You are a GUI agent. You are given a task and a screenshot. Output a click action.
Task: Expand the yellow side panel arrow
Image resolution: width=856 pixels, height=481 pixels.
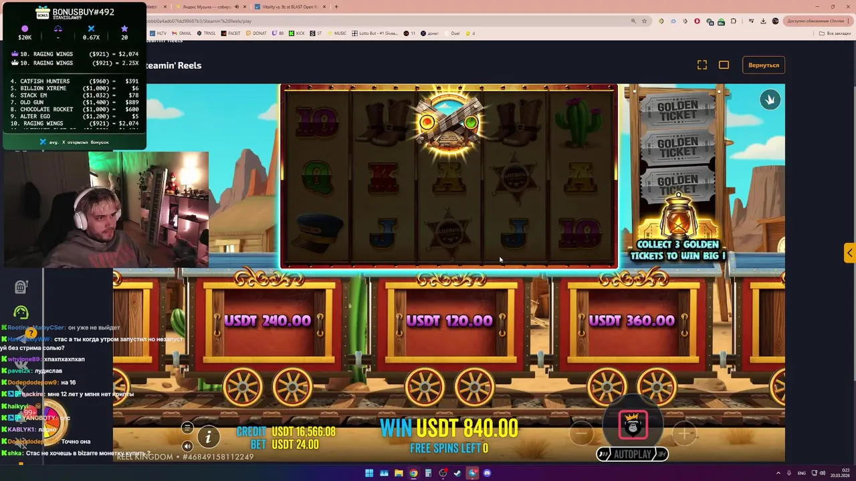point(849,253)
